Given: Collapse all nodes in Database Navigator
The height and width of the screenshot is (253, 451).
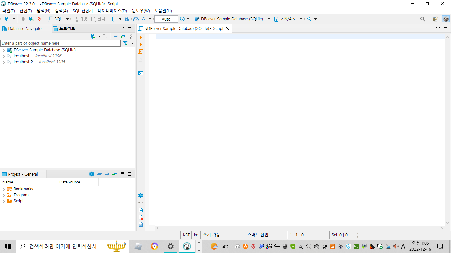Looking at the screenshot, I should 116,36.
